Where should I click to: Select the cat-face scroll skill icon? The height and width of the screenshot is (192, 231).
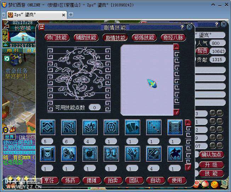[47, 154]
